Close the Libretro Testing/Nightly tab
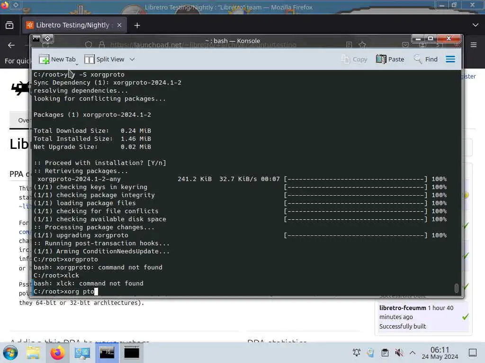The width and height of the screenshot is (485, 363). pyautogui.click(x=119, y=26)
